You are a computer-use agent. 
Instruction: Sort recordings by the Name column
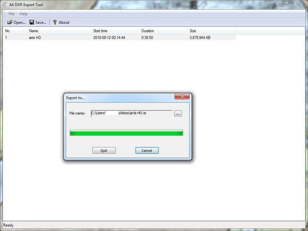(x=34, y=31)
